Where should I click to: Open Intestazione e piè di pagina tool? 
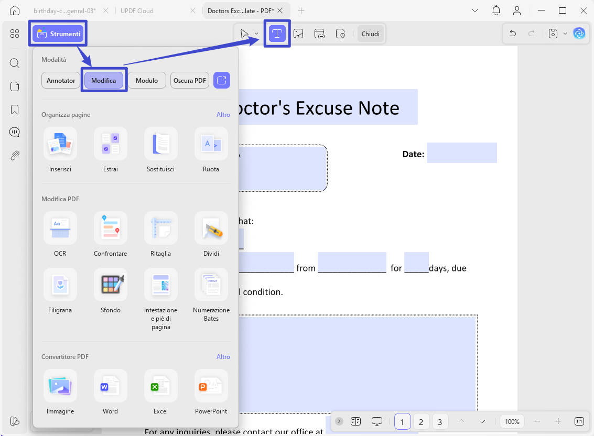click(x=160, y=299)
